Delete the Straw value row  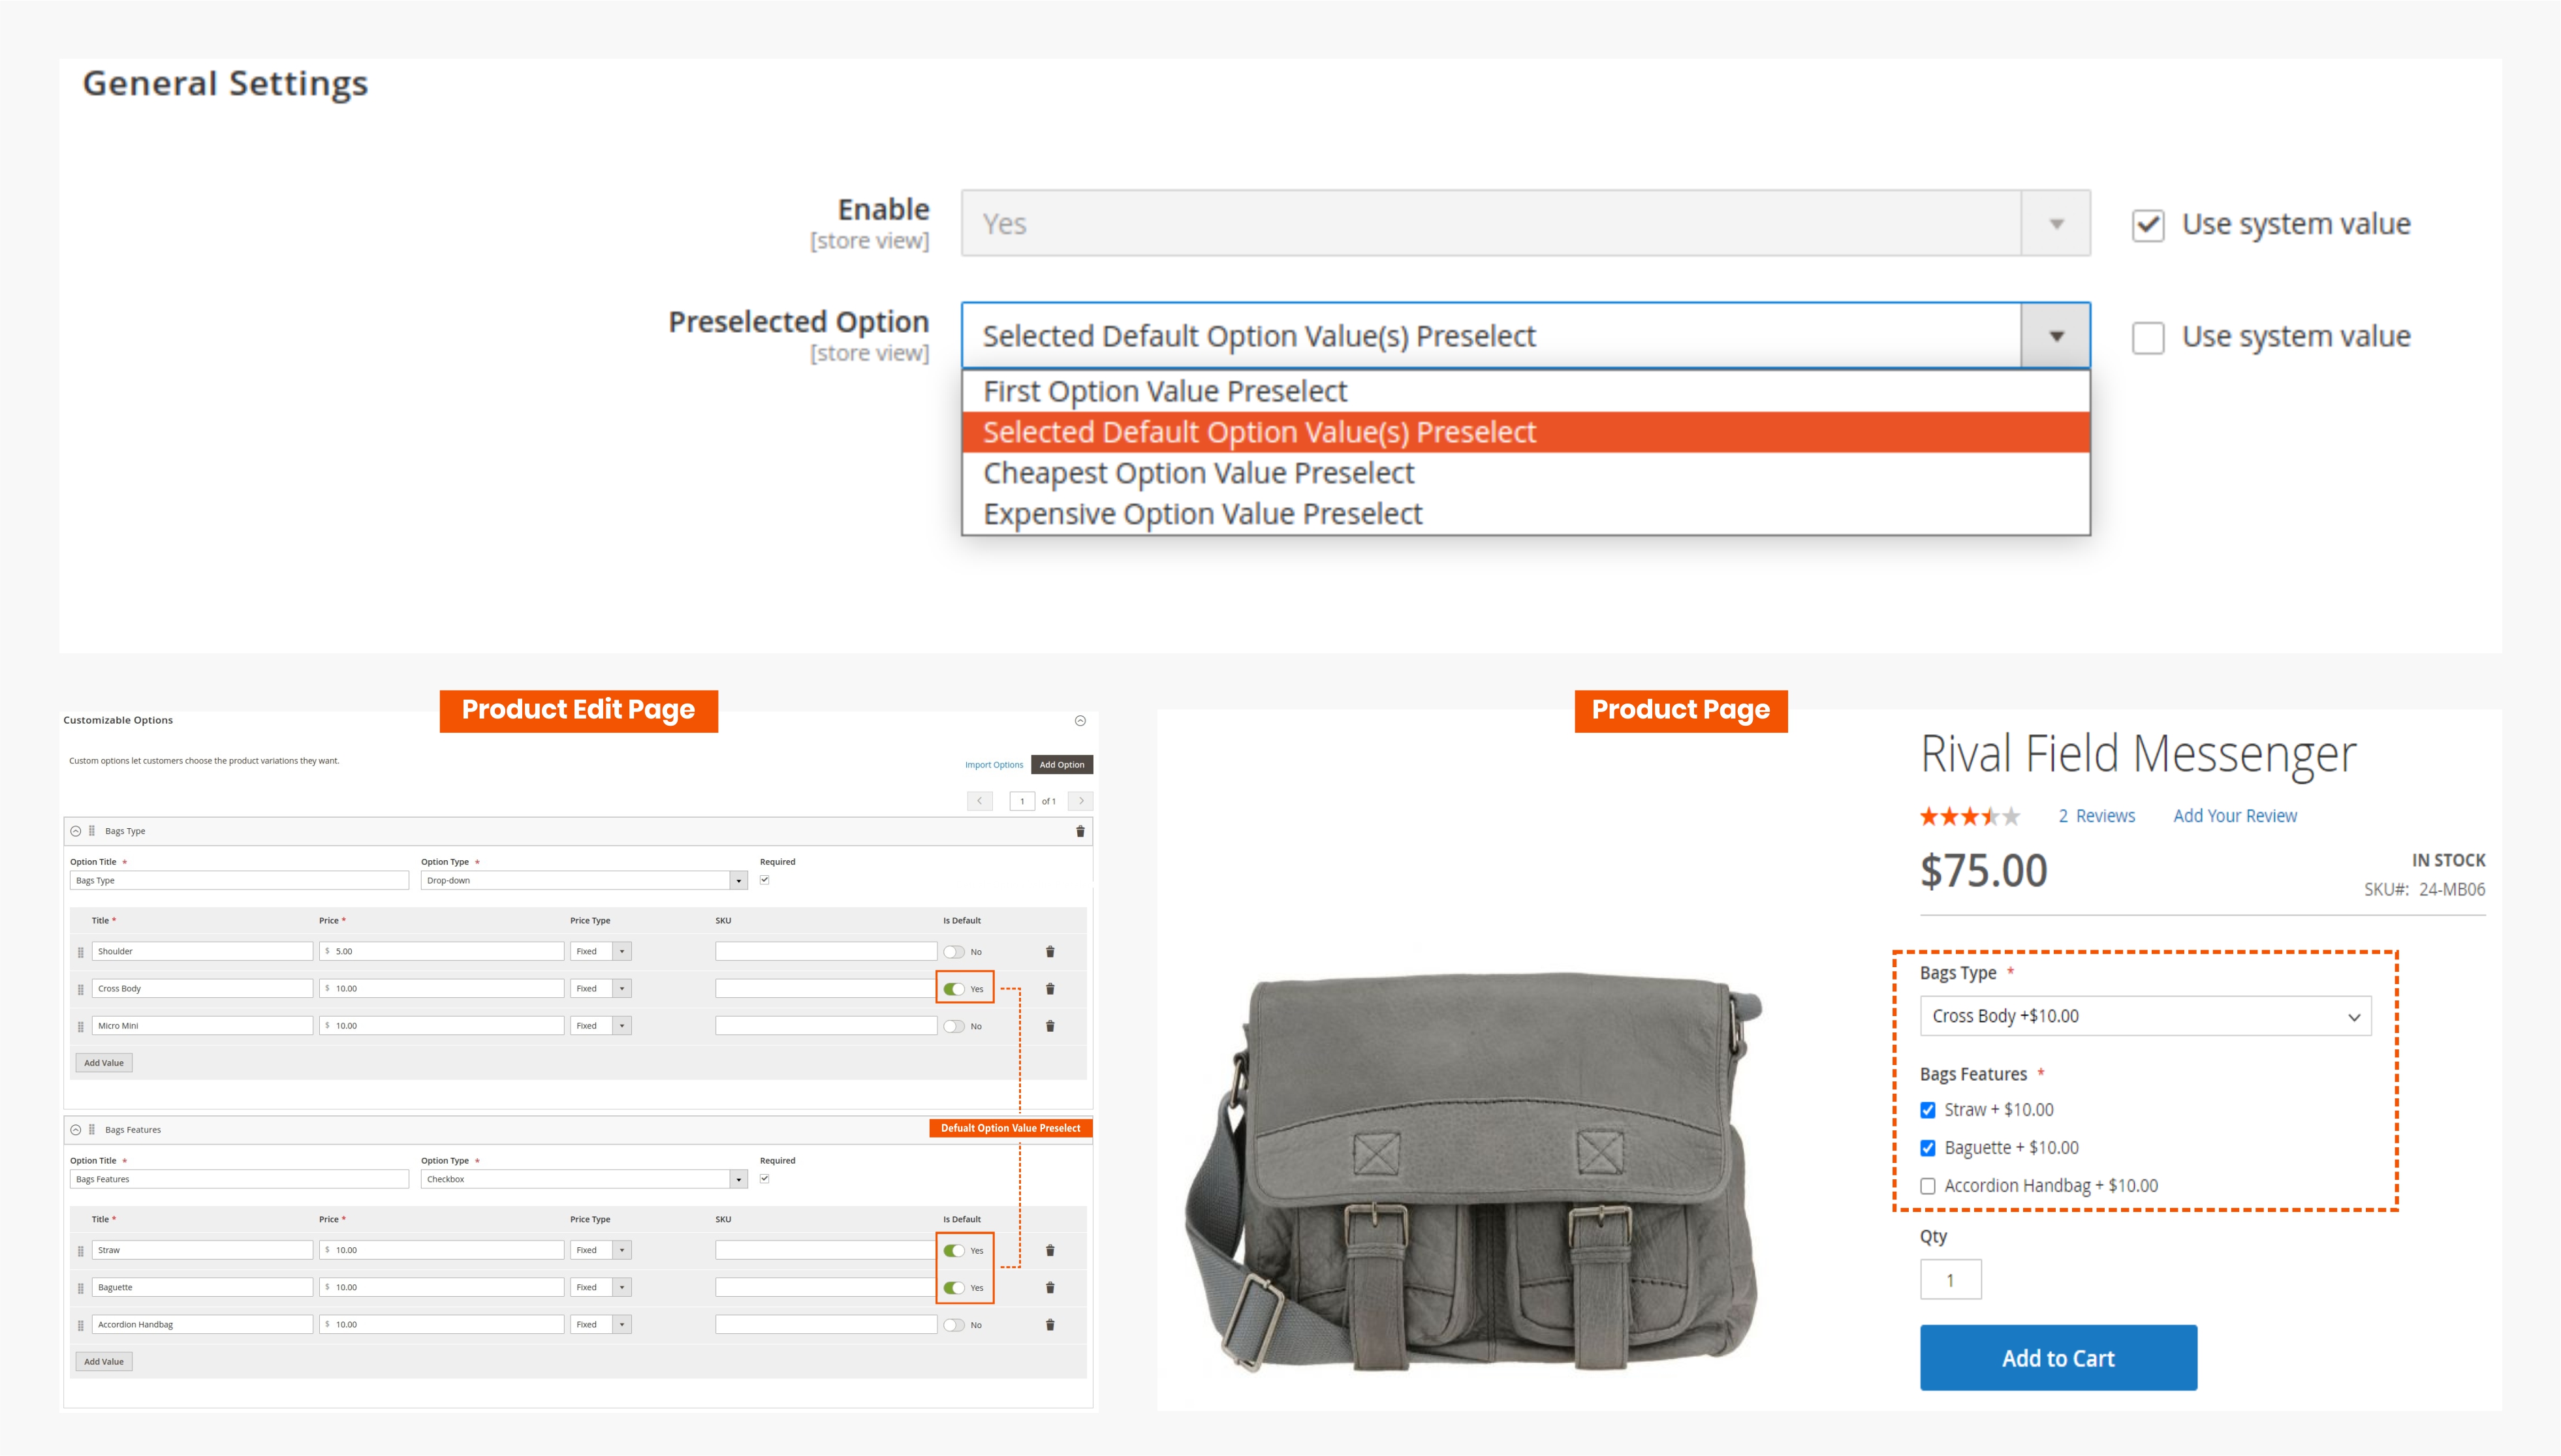pyautogui.click(x=1050, y=1250)
